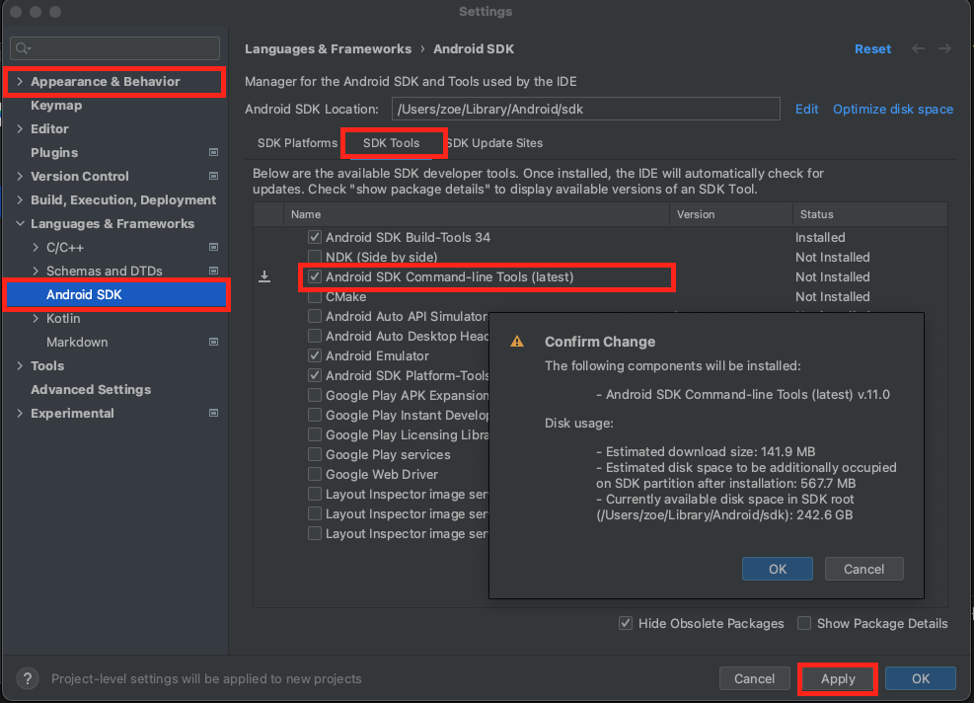
Task: Click the warning icon in Confirm Change dialog
Action: [516, 342]
